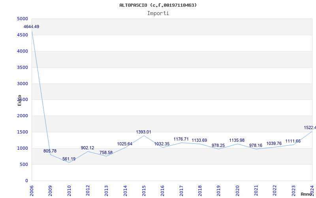Click the y-axis value 4500
This screenshot has height=198, width=316.
(x=23, y=35)
